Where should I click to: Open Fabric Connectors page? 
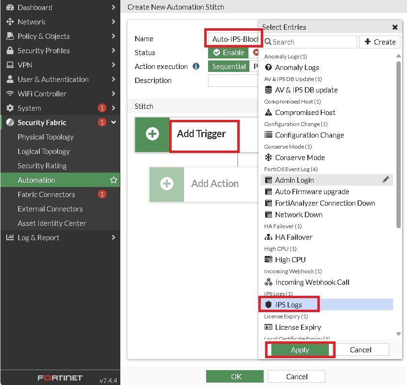pyautogui.click(x=47, y=195)
